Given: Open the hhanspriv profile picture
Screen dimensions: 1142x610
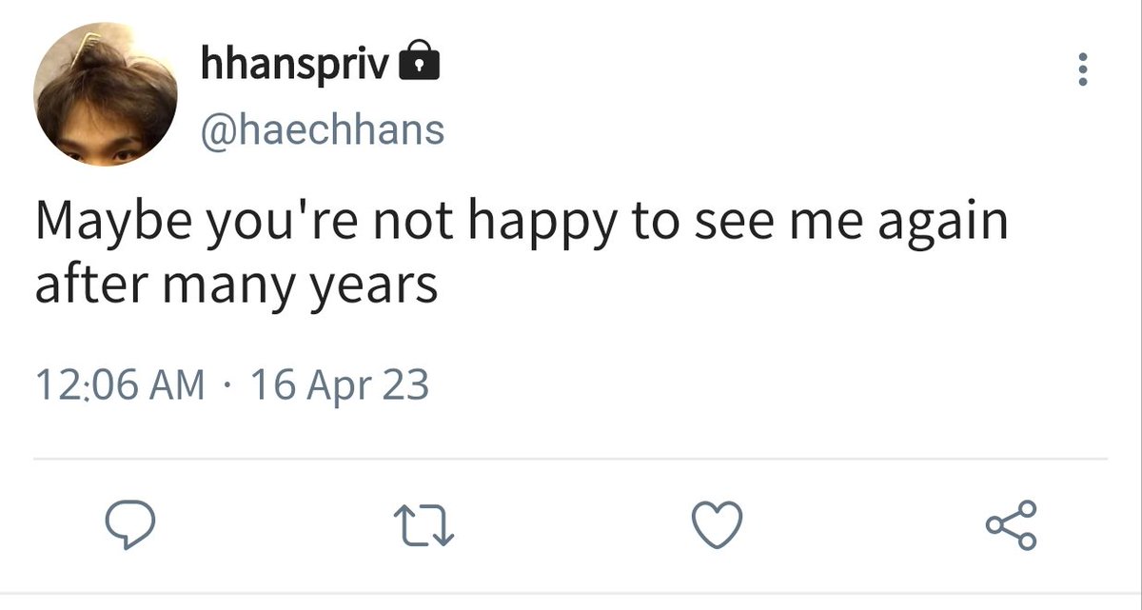Looking at the screenshot, I should [x=106, y=96].
